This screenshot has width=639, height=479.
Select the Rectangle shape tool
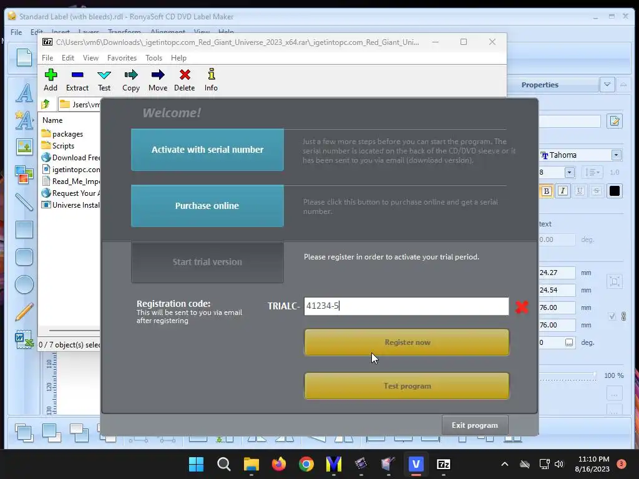(x=24, y=230)
